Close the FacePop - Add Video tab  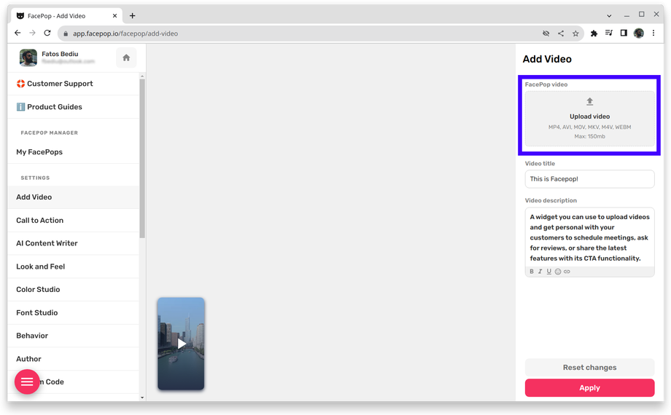pyautogui.click(x=115, y=16)
